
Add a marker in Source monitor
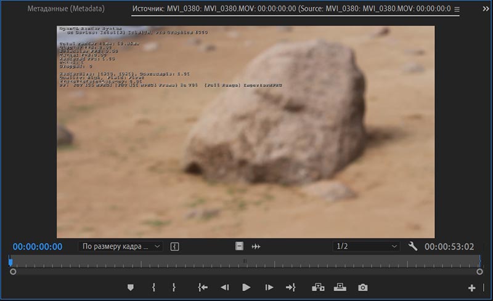[x=131, y=287]
